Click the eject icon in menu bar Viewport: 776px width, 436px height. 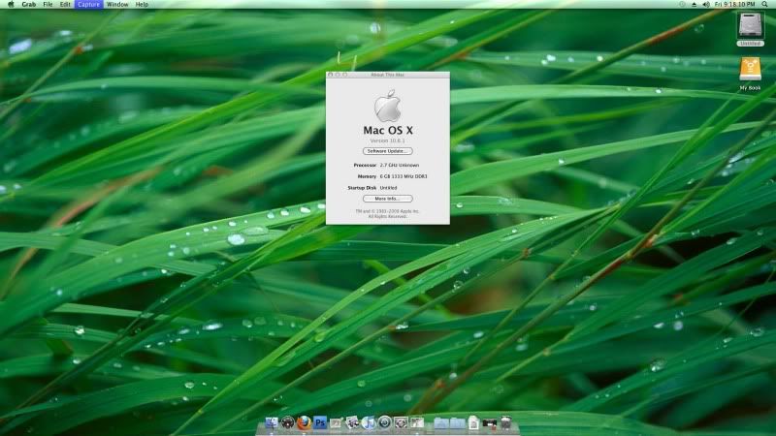[x=694, y=4]
